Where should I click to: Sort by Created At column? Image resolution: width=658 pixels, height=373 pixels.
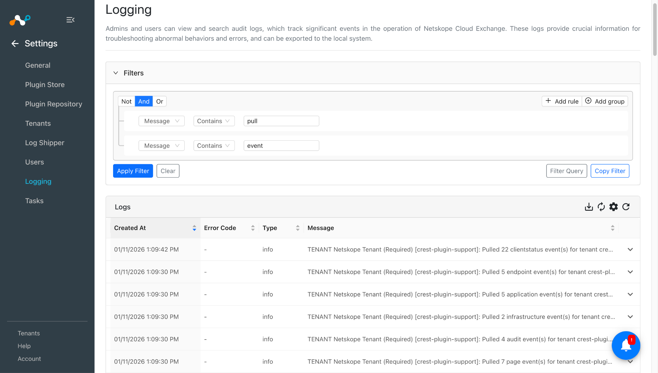pyautogui.click(x=194, y=228)
